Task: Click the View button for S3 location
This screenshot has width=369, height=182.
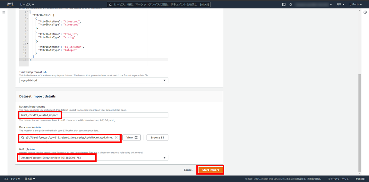Action: (x=132, y=138)
